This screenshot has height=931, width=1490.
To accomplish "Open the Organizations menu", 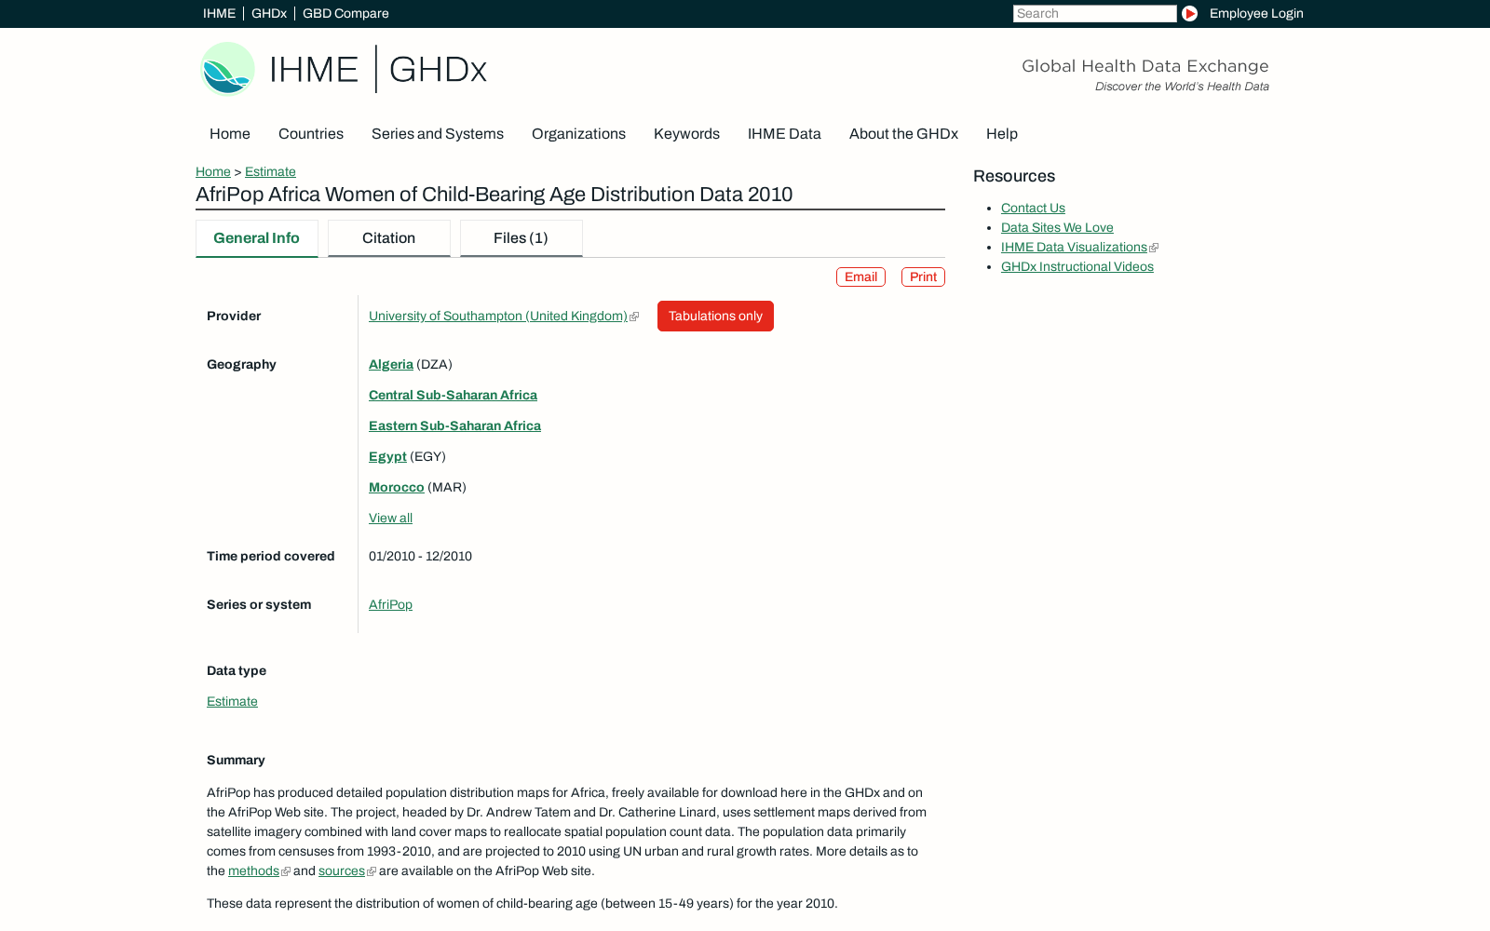I will pos(578,134).
